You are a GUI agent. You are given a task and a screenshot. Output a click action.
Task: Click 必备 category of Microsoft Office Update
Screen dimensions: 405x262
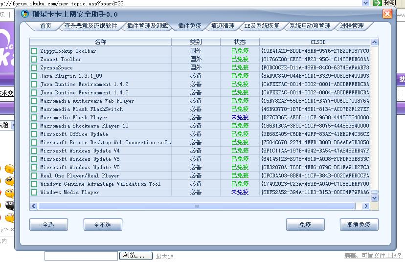pos(196,134)
